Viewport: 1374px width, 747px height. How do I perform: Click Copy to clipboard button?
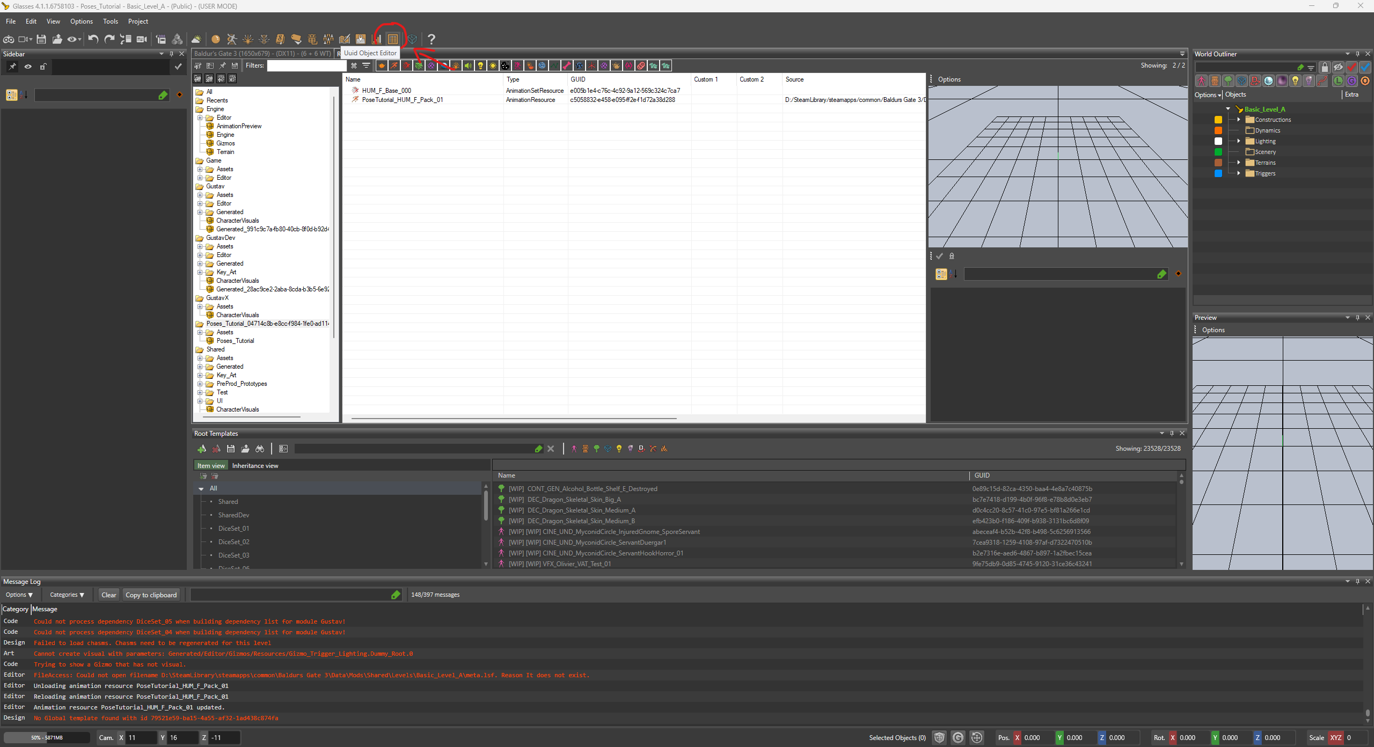coord(151,595)
